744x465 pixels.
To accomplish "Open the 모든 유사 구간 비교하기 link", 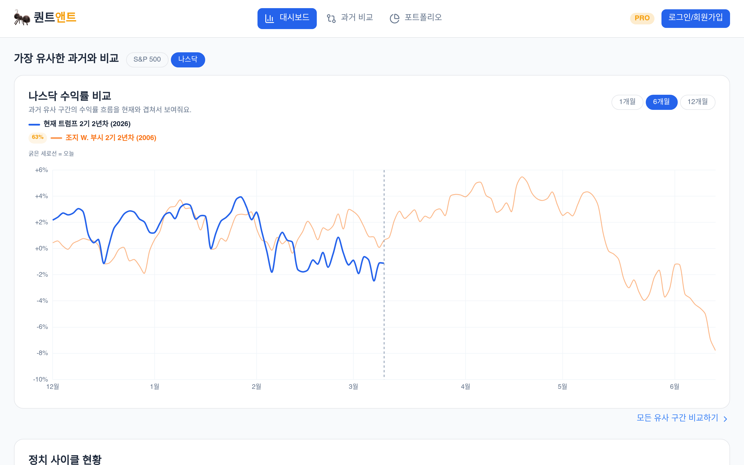I will coord(677,418).
